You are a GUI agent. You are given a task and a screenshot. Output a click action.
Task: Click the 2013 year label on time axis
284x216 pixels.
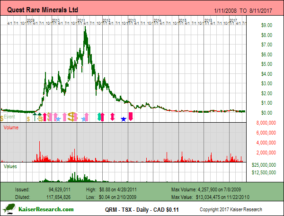coord(132,20)
